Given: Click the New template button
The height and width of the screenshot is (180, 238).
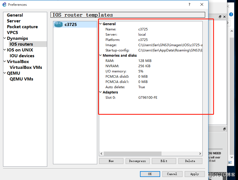Looking at the screenshot, I should coord(111,161).
